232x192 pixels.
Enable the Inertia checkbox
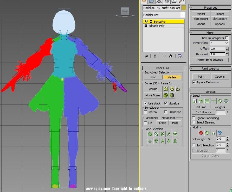pos(145,112)
